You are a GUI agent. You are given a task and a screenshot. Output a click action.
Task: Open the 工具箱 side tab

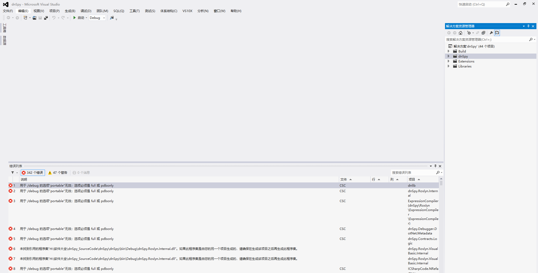tap(4, 28)
